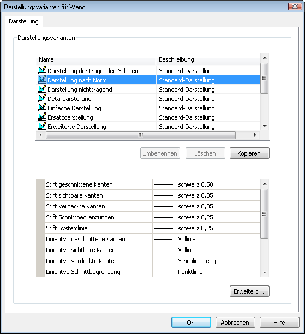Cancel the dialog with Abbrechen
Screen dimensions: 305x334
pyautogui.click(x=235, y=323)
